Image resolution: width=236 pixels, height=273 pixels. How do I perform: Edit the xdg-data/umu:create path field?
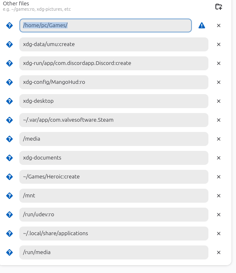114,44
